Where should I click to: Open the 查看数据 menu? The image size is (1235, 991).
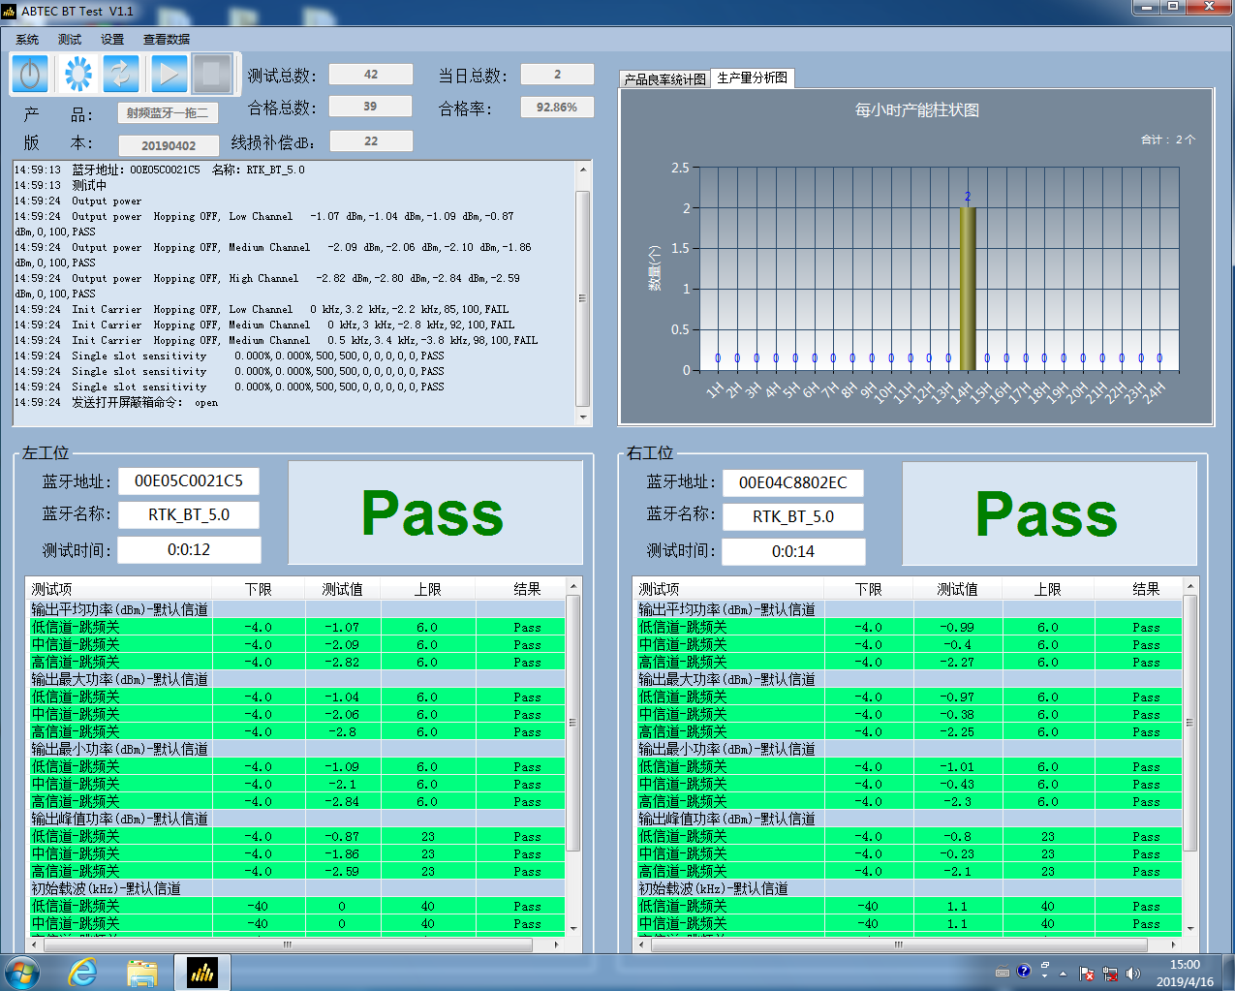tap(167, 40)
